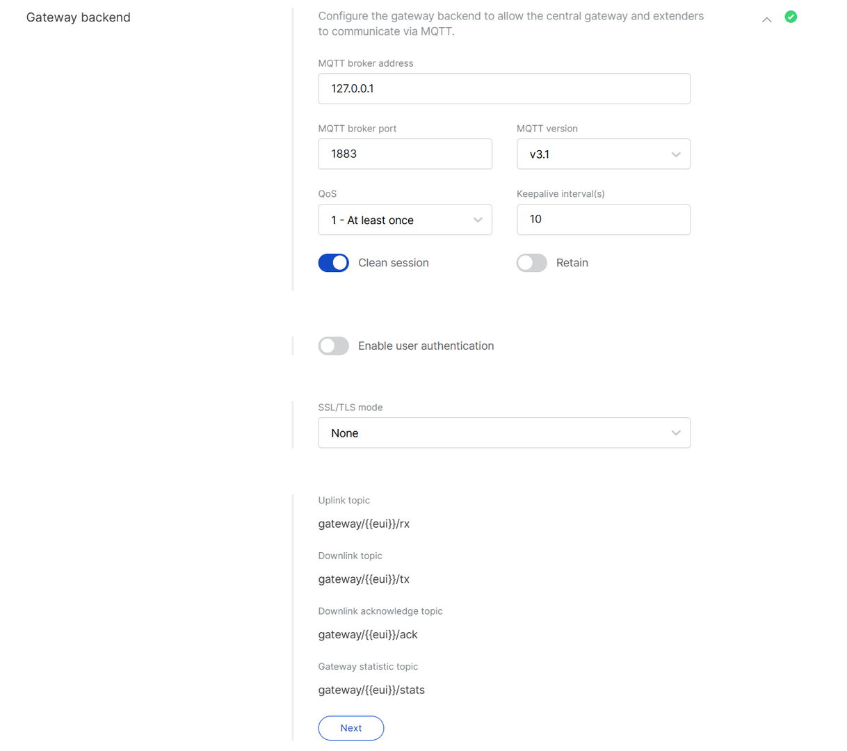Click the collapse chevron for Gateway backend section
Image resolution: width=847 pixels, height=751 pixels.
766,20
